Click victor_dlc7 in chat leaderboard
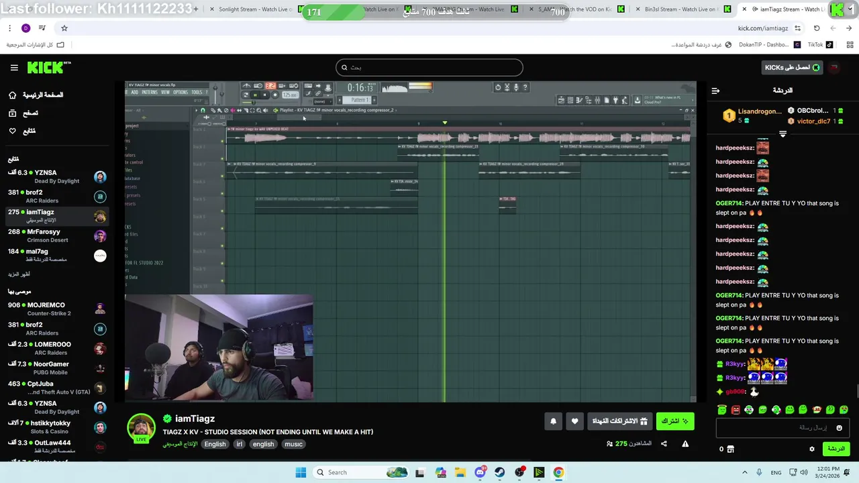Screen dimensions: 859x483 (x=813, y=121)
